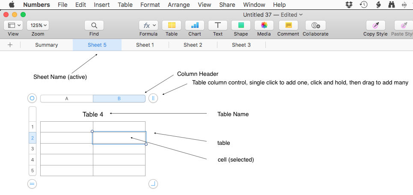
Task: Click the Sheet Name (active) text box
Action: (x=60, y=77)
